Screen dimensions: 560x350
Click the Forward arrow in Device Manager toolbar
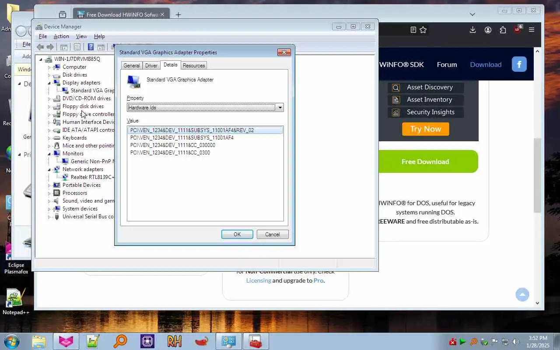click(50, 47)
